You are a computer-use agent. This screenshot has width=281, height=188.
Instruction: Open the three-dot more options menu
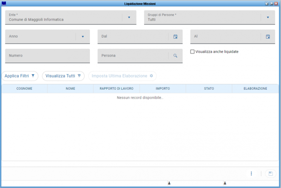pos(251,173)
